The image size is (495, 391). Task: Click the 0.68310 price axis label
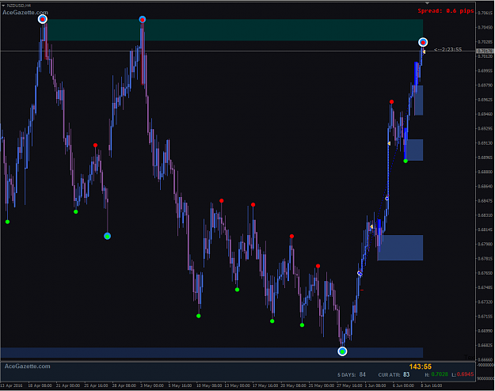(485, 215)
